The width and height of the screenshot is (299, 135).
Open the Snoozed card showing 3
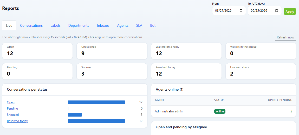(112, 71)
